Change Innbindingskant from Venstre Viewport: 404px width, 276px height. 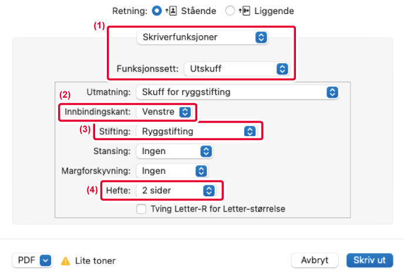tap(164, 112)
